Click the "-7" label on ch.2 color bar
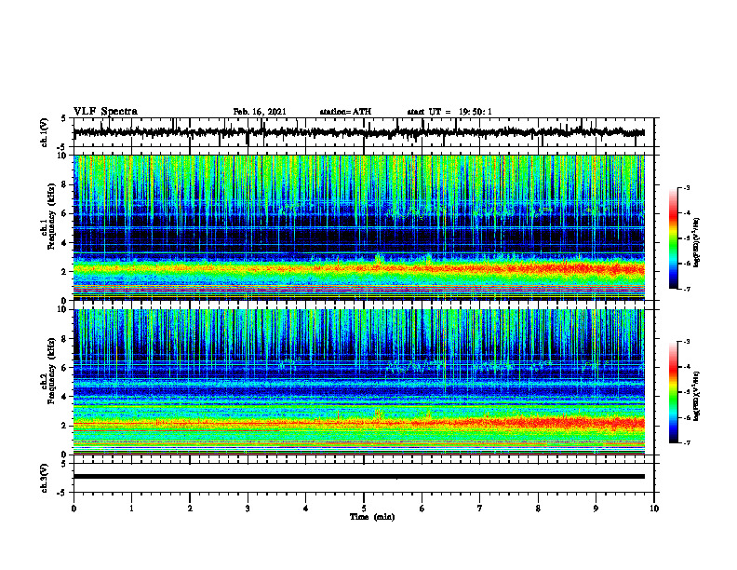 pyautogui.click(x=686, y=442)
